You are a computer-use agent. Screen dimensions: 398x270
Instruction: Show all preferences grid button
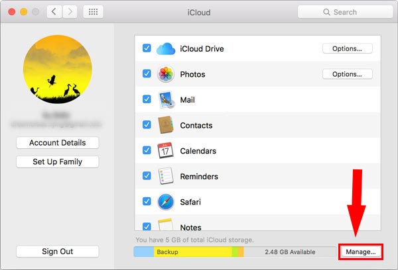tap(93, 12)
